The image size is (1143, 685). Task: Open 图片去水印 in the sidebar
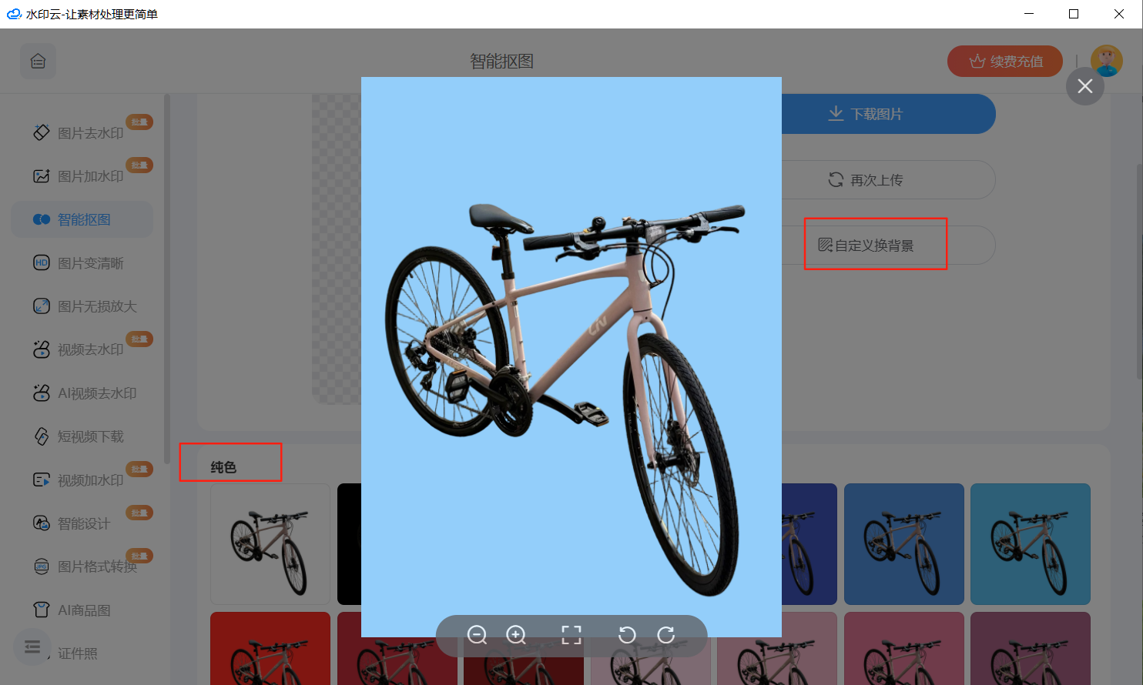pyautogui.click(x=82, y=133)
